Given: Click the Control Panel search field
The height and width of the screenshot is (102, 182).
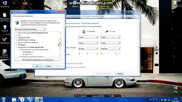Looking at the screenshot, I should point(131,16).
